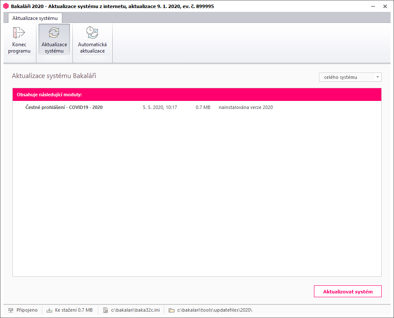394x318 pixels.
Task: Select the Aktualizace systému refresh icon
Action: [x=54, y=33]
